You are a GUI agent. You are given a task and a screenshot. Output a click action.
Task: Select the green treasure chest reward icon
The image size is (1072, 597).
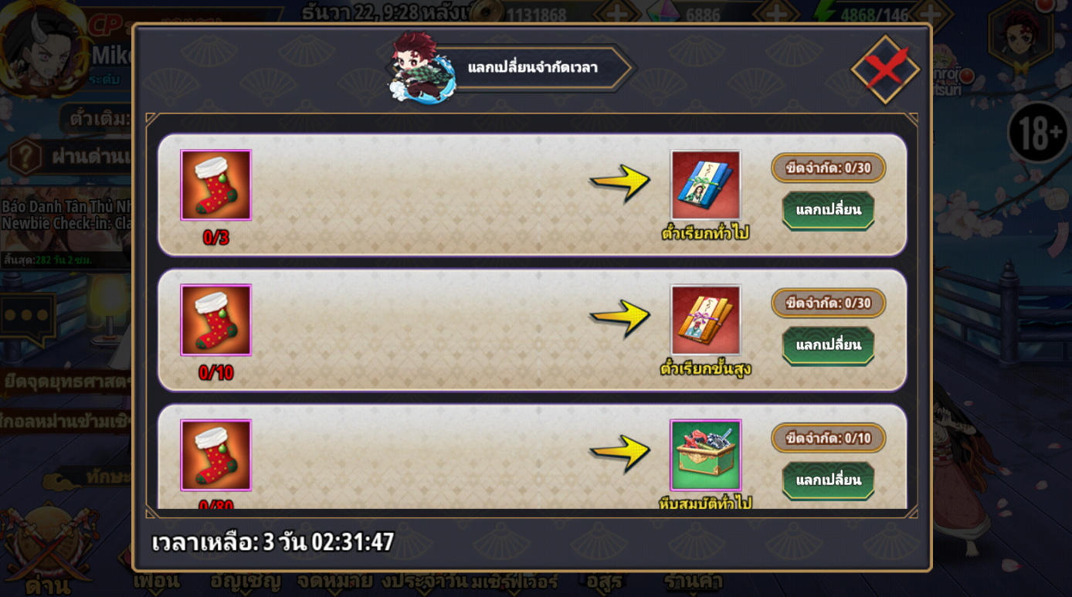(x=705, y=455)
